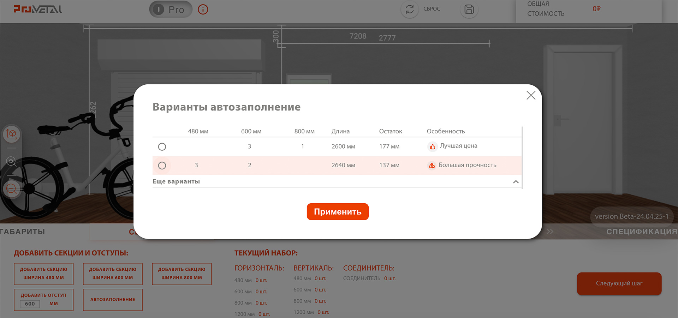Select the Большая прочность option radio button
This screenshot has width=678, height=318.
point(162,166)
